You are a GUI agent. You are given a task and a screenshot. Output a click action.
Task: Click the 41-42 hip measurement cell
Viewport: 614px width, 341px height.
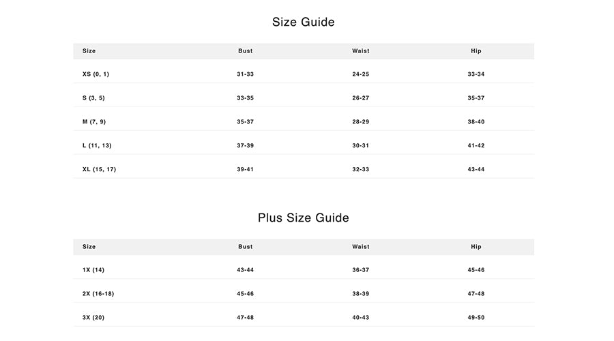point(476,146)
